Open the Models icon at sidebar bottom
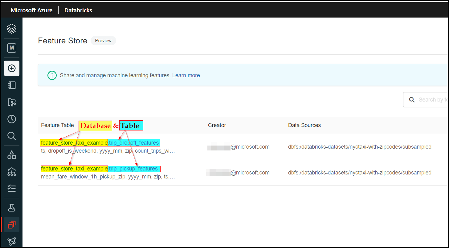The height and width of the screenshot is (248, 449). (12, 242)
